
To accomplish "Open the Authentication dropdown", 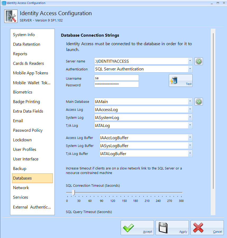I will coord(190,69).
